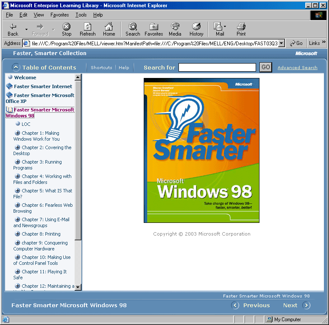Click the open book icon for Windows 98
The height and width of the screenshot is (325, 329).
pos(9,109)
